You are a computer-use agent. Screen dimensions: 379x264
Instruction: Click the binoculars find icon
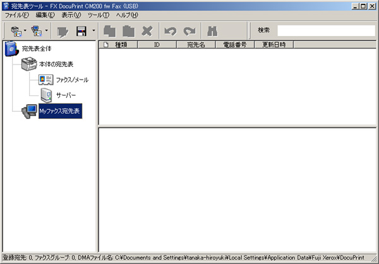(213, 30)
